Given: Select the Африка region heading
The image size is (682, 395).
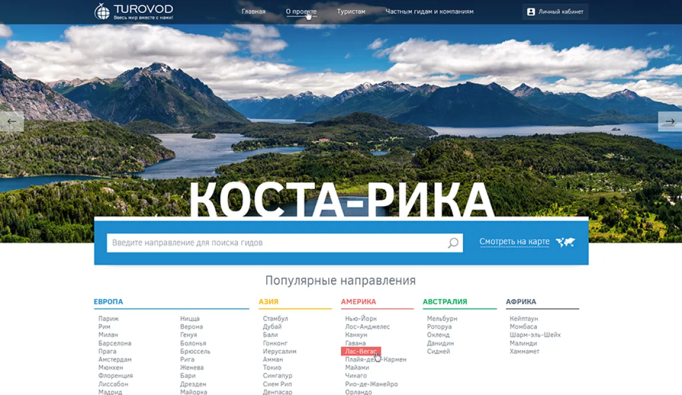Looking at the screenshot, I should (521, 301).
